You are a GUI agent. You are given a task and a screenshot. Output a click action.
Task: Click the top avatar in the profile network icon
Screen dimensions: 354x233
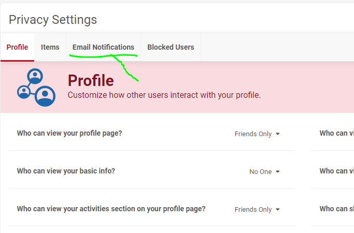coord(35,76)
